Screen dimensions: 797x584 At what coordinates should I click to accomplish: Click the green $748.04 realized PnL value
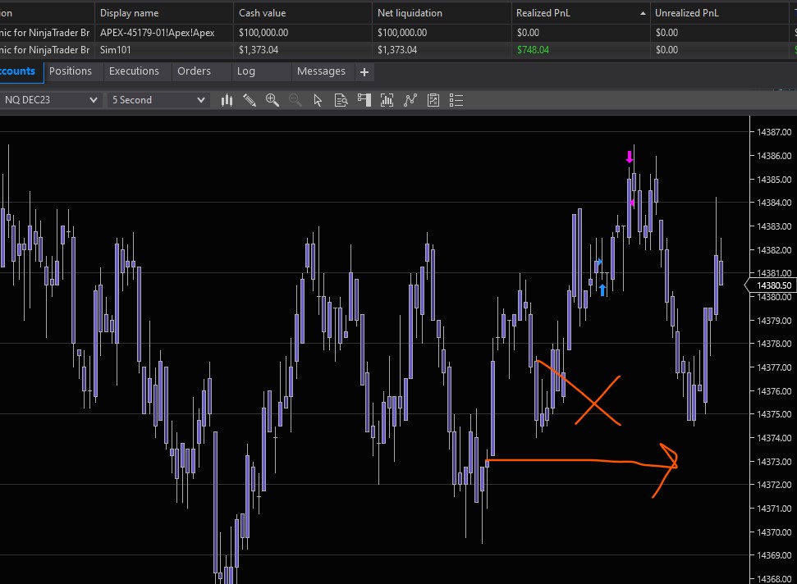coord(533,50)
